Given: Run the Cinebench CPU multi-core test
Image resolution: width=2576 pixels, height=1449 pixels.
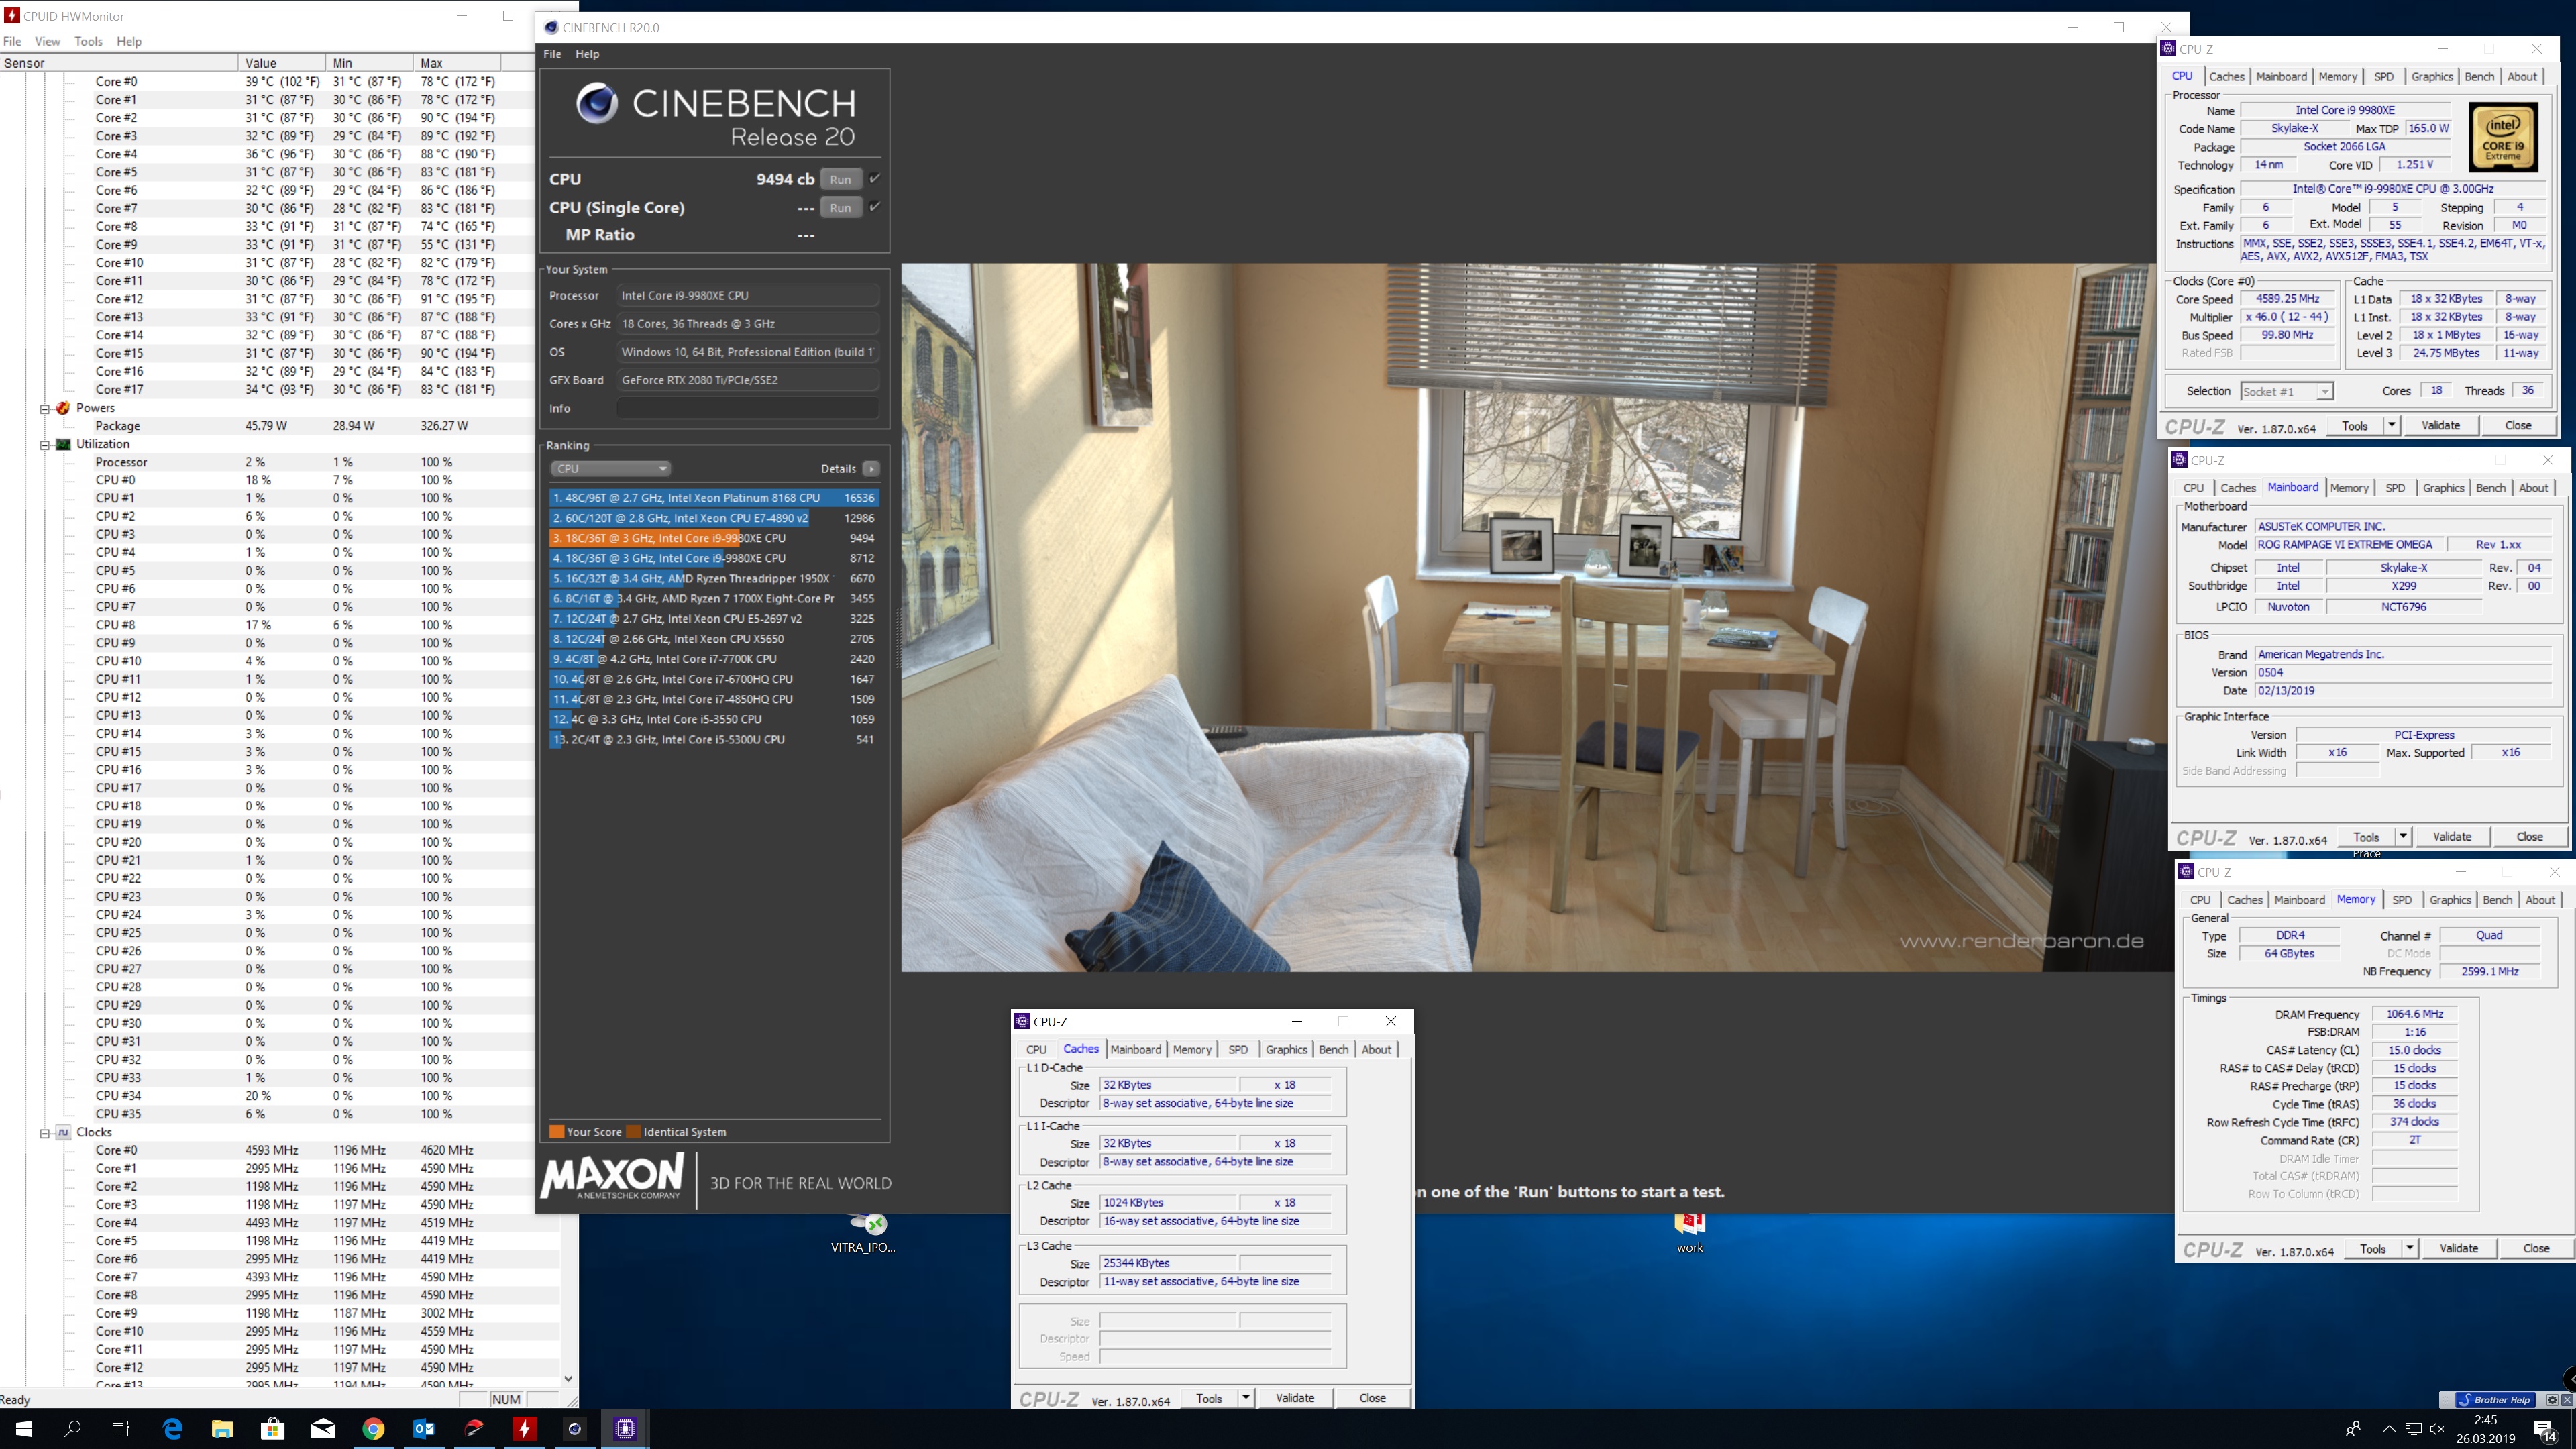Looking at the screenshot, I should pyautogui.click(x=840, y=179).
